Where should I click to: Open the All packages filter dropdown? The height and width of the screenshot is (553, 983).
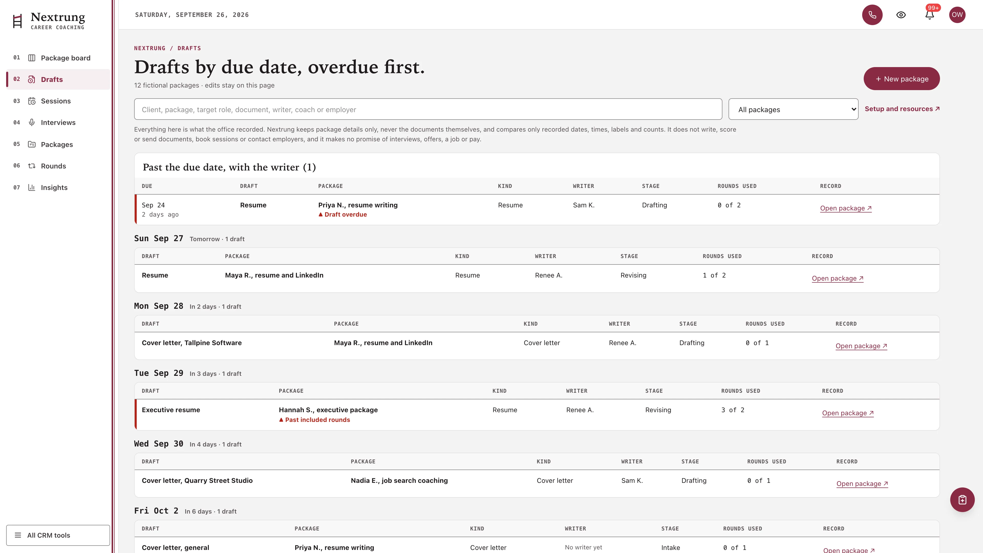click(x=793, y=110)
